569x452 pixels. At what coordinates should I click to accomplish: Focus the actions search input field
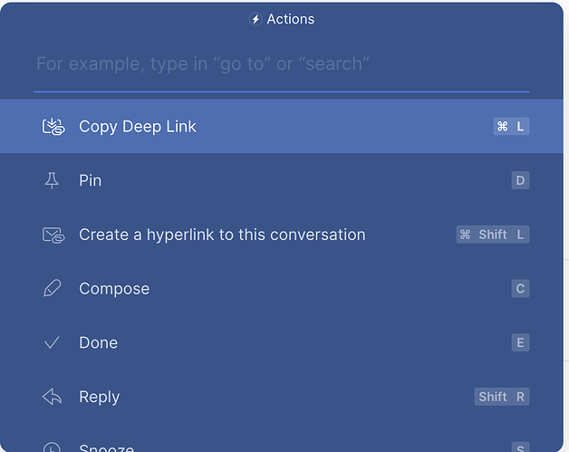click(x=281, y=64)
